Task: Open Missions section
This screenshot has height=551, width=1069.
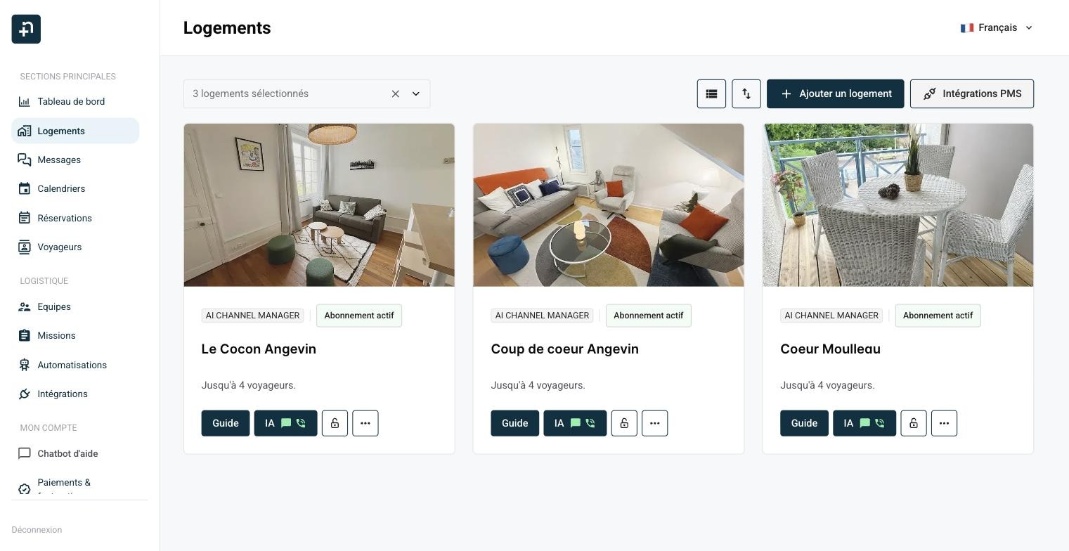Action: [75, 336]
